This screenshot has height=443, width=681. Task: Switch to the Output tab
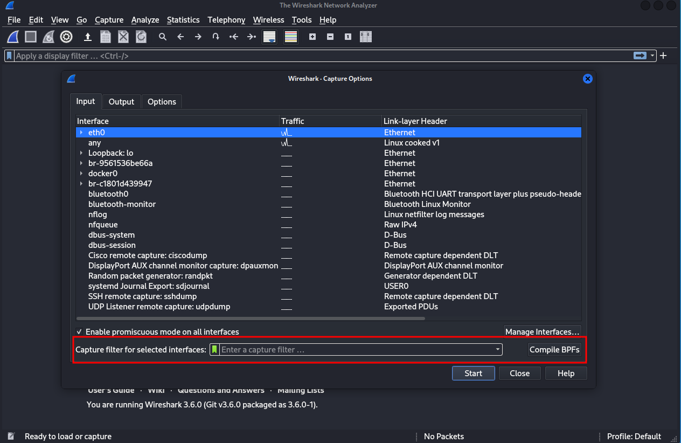click(121, 102)
